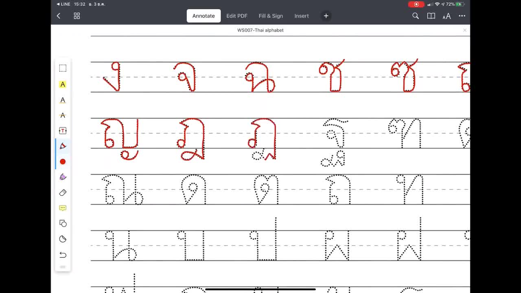Open the AA reading appearance settings
The width and height of the screenshot is (521, 293).
447,16
